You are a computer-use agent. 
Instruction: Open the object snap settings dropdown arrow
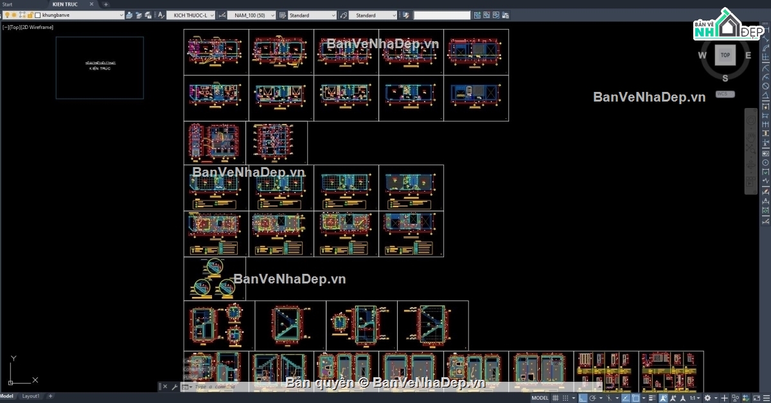(643, 398)
